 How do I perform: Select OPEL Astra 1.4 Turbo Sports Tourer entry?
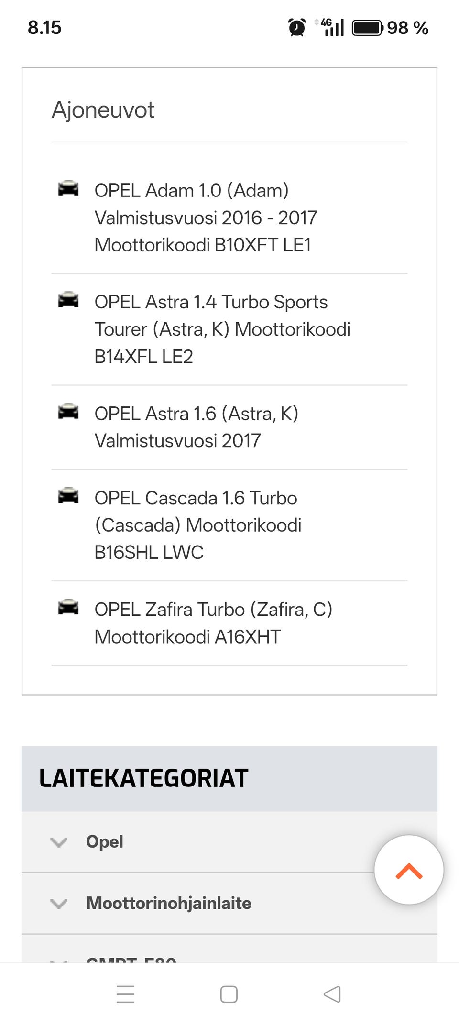pos(222,329)
